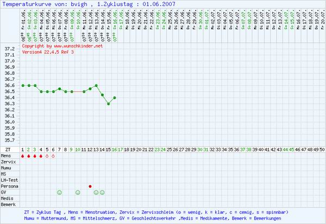Click cycle day number 50 in ZT row
Viewport: 326px width, 224px height.
[322, 149]
